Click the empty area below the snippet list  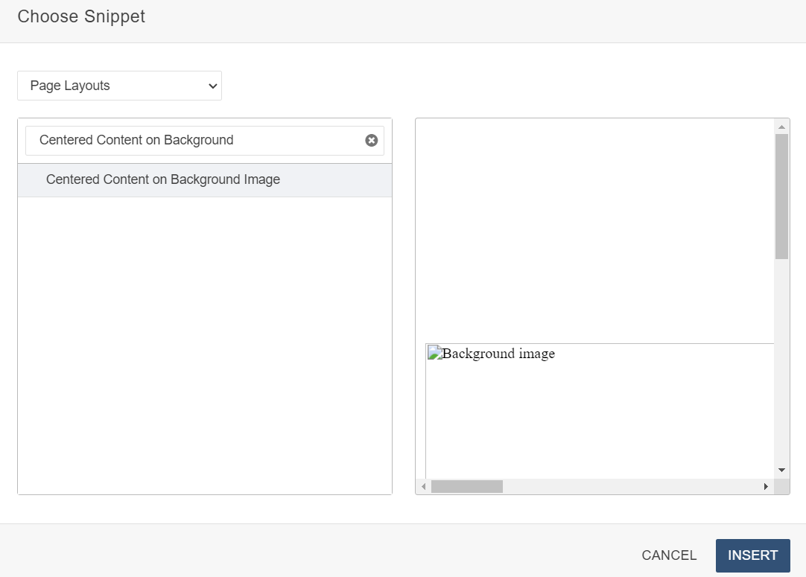pos(205,335)
